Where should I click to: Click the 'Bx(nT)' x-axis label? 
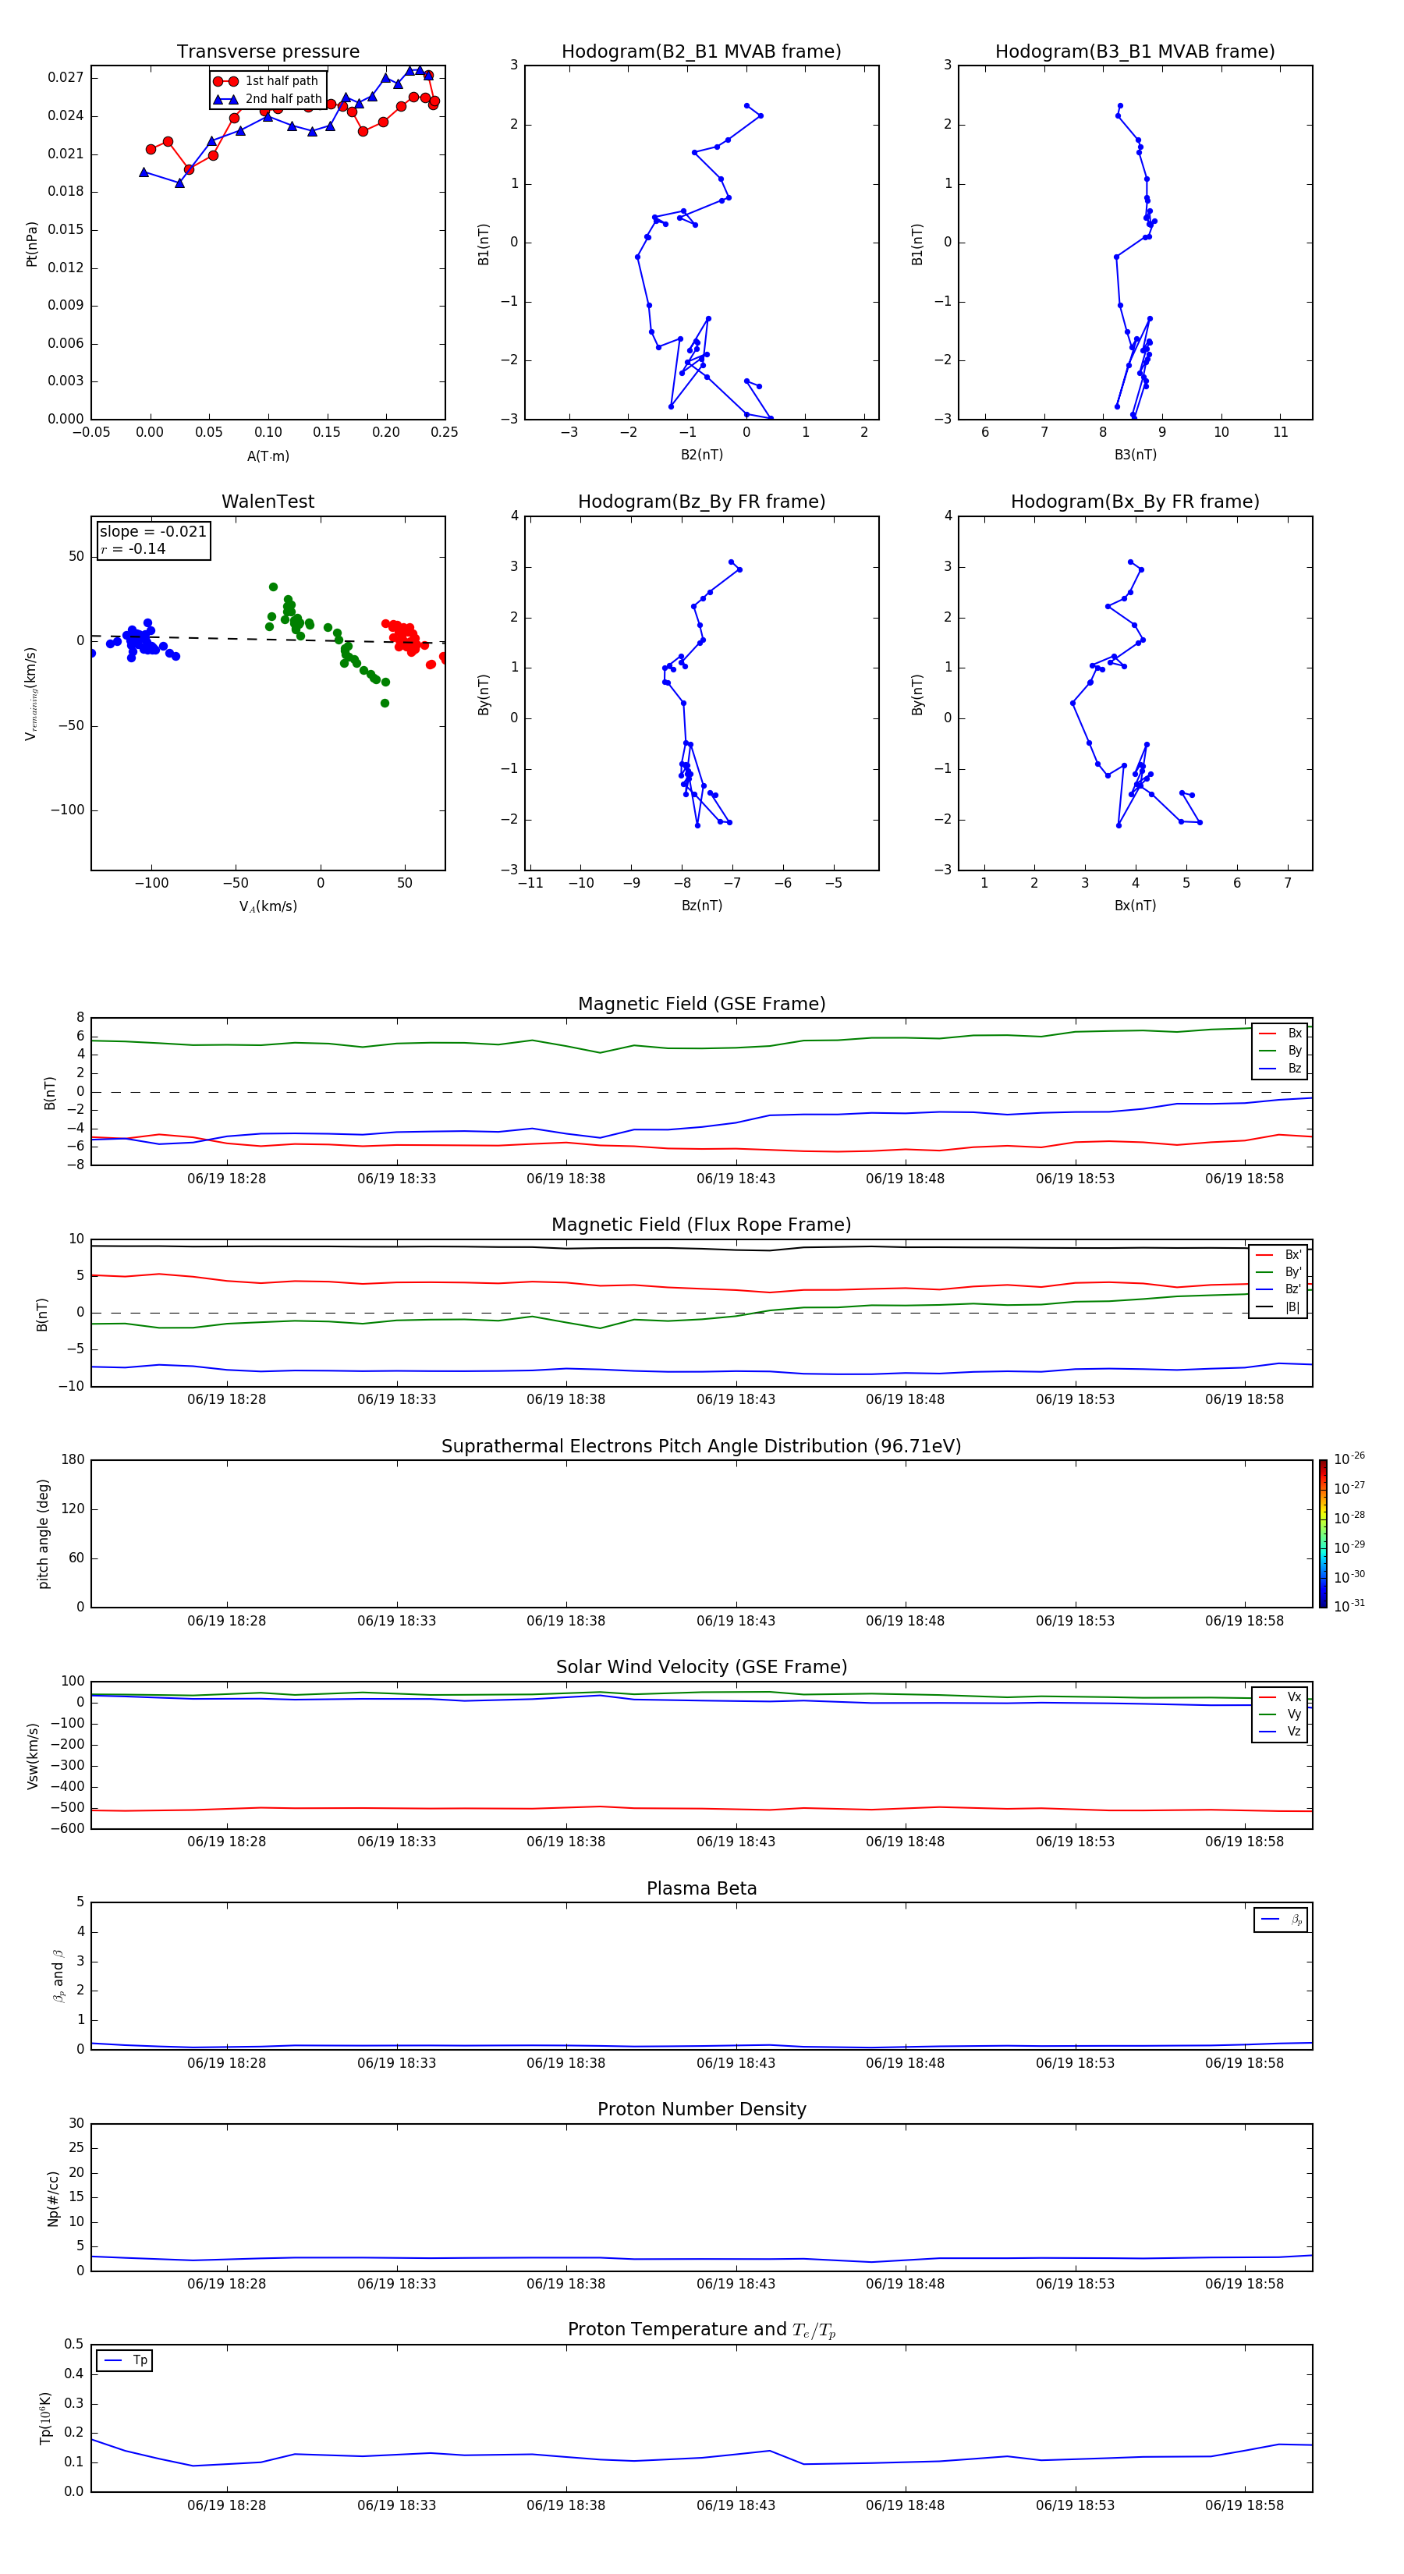point(1135,906)
